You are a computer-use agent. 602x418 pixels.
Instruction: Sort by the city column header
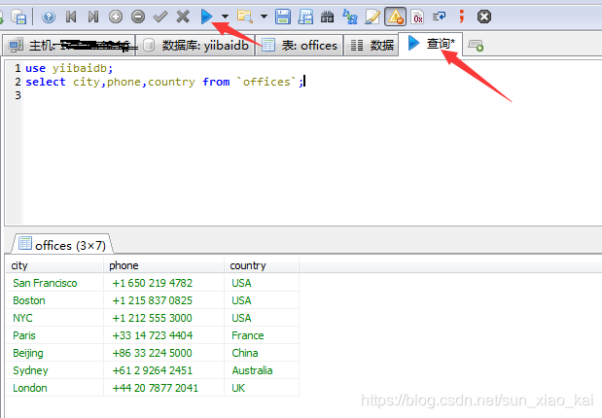(54, 265)
